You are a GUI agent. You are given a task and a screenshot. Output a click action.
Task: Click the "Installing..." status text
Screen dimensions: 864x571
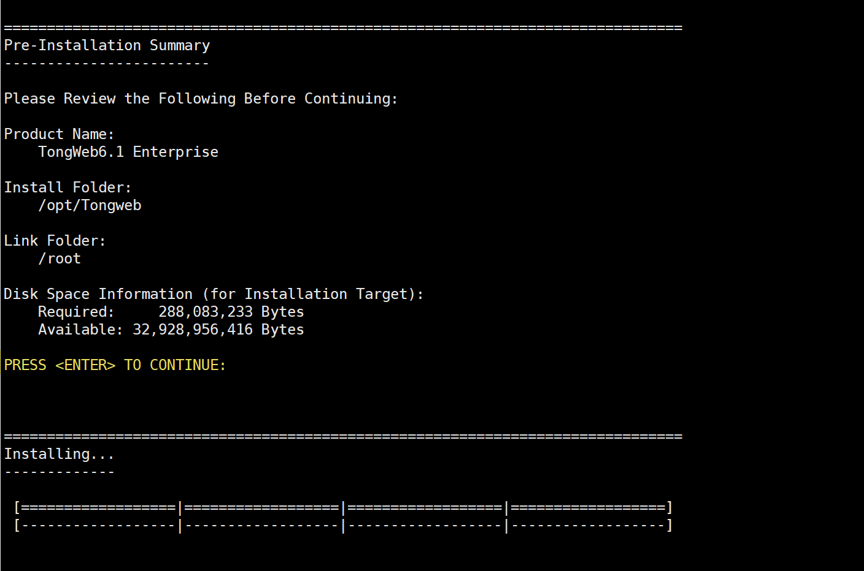[59, 455]
